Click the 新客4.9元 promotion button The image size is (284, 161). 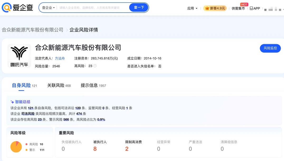click(x=215, y=8)
